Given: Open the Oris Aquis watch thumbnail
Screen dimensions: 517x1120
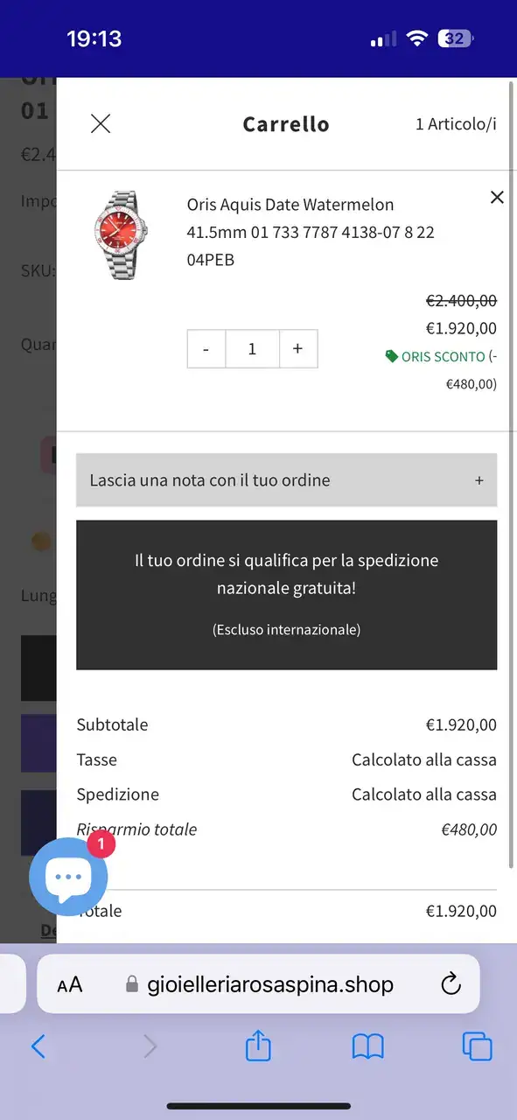Looking at the screenshot, I should coord(122,235).
